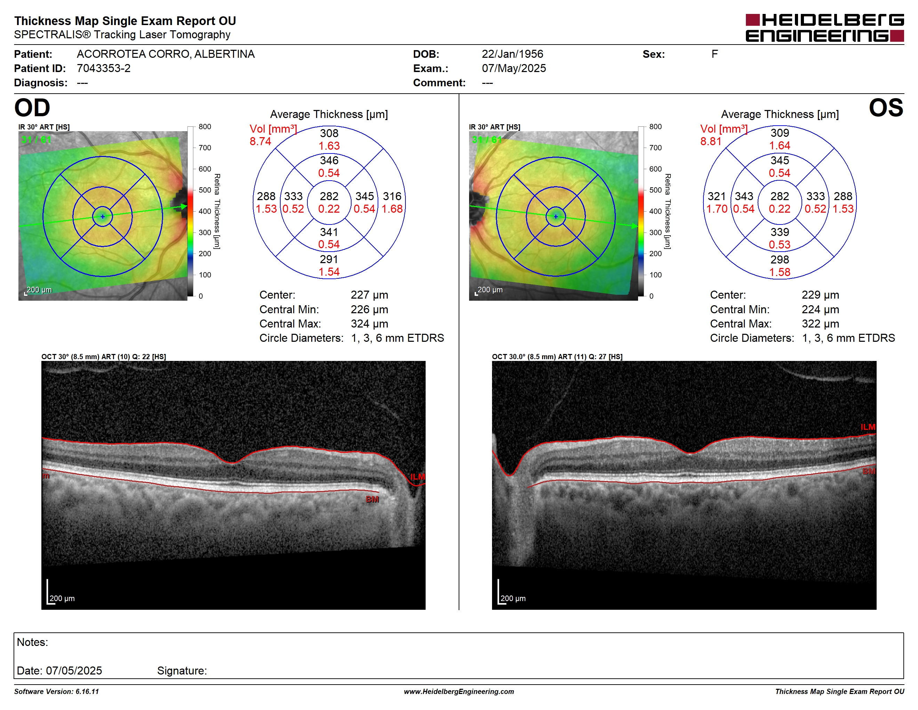
Task: Click OS Circle Diameters '1, 3, 6 mm ETDRS'
Action: (x=849, y=338)
